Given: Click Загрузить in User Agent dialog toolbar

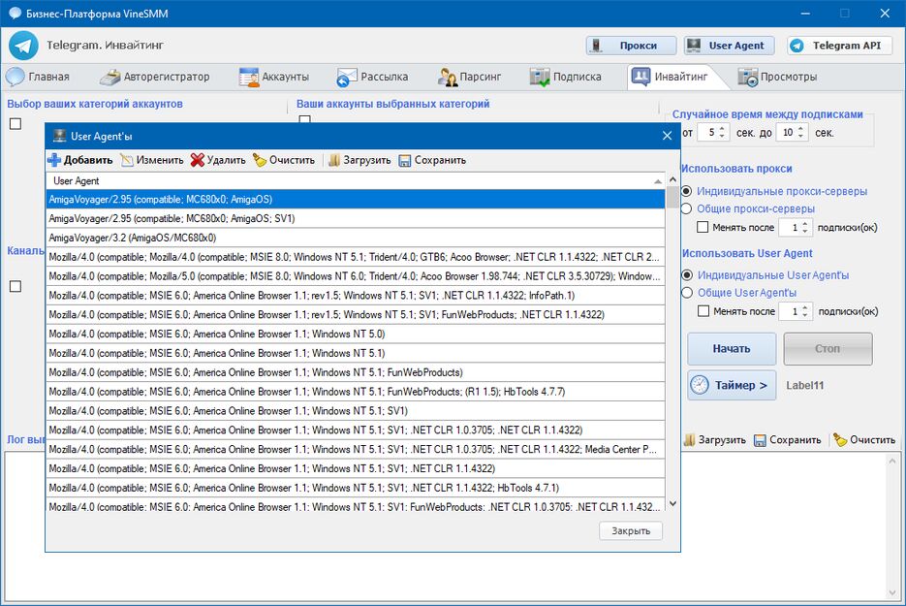Looking at the screenshot, I should [x=359, y=160].
